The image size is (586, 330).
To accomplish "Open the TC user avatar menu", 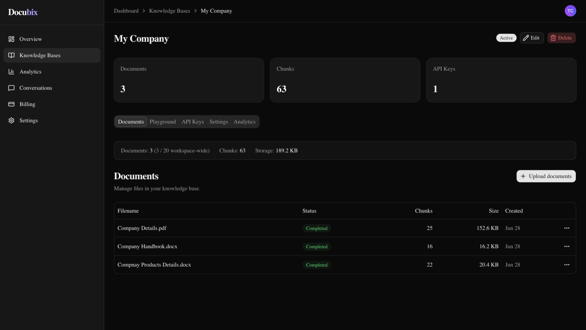I will pos(570,11).
